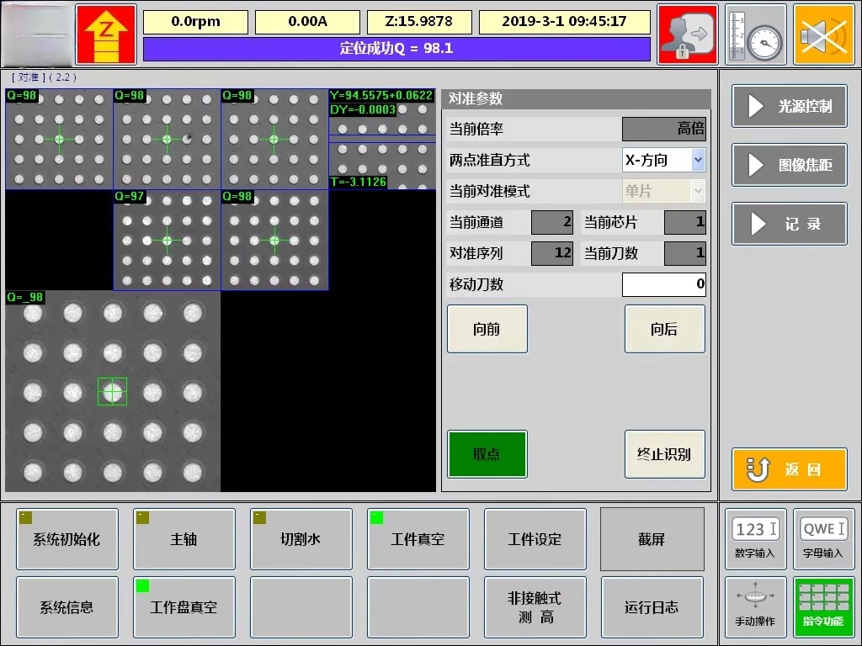Select the second-row Q=98 alignment thumbnail
Screen dimensions: 862x646
point(275,240)
